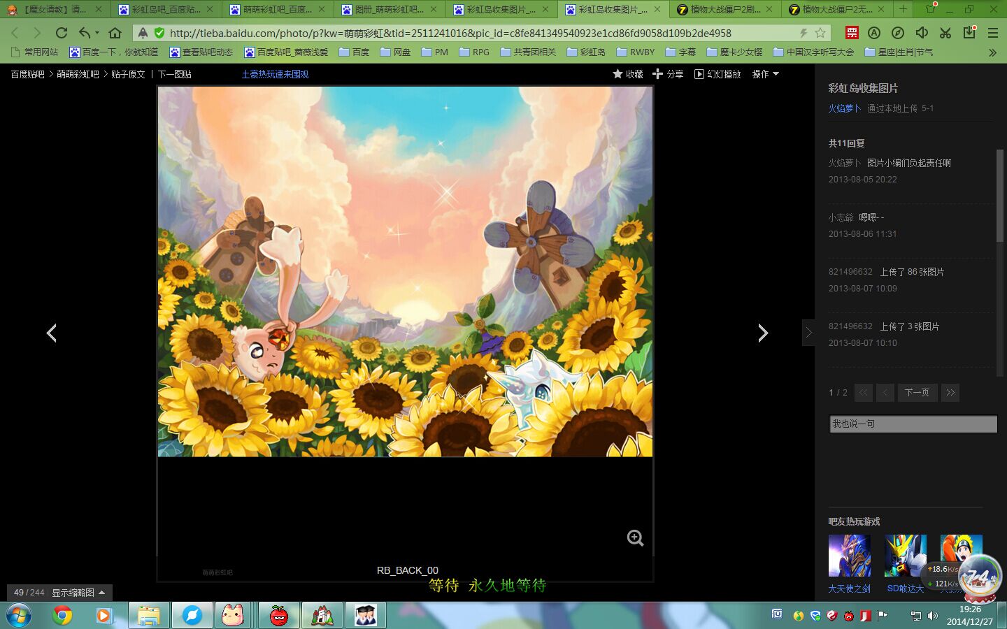Open the scissors screenshot tool
The width and height of the screenshot is (1007, 629).
click(x=945, y=33)
